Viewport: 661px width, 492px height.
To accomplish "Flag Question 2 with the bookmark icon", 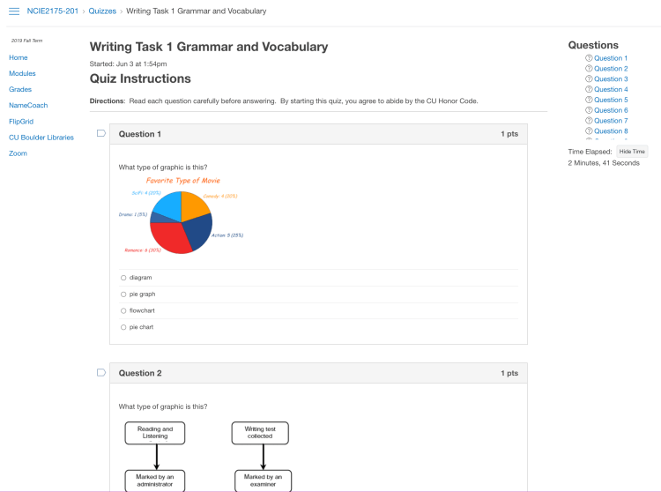I will [x=100, y=373].
